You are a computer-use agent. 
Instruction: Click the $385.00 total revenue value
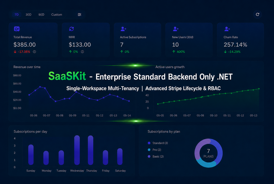tap(25, 45)
